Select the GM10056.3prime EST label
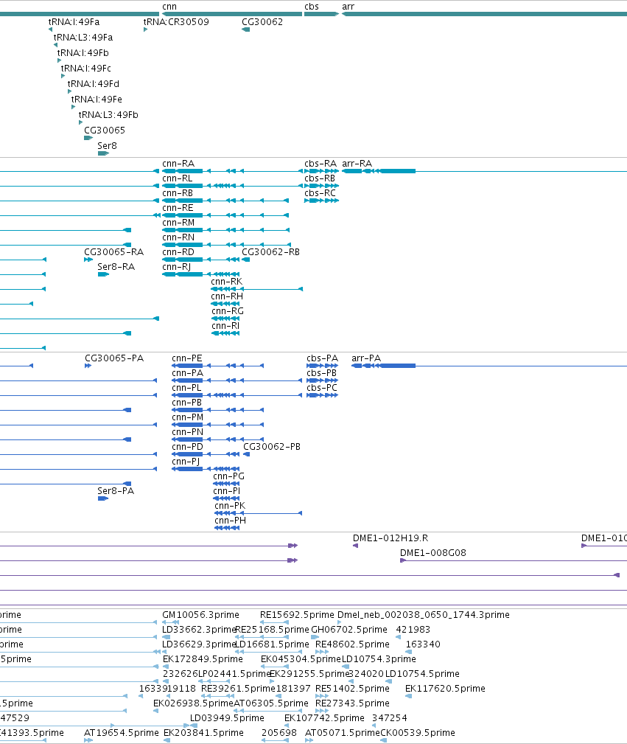 200,615
